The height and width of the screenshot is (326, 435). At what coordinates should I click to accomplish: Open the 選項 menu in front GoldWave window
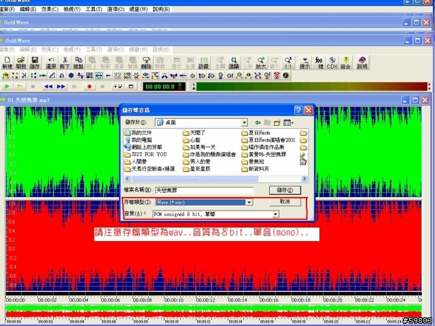(x=116, y=50)
